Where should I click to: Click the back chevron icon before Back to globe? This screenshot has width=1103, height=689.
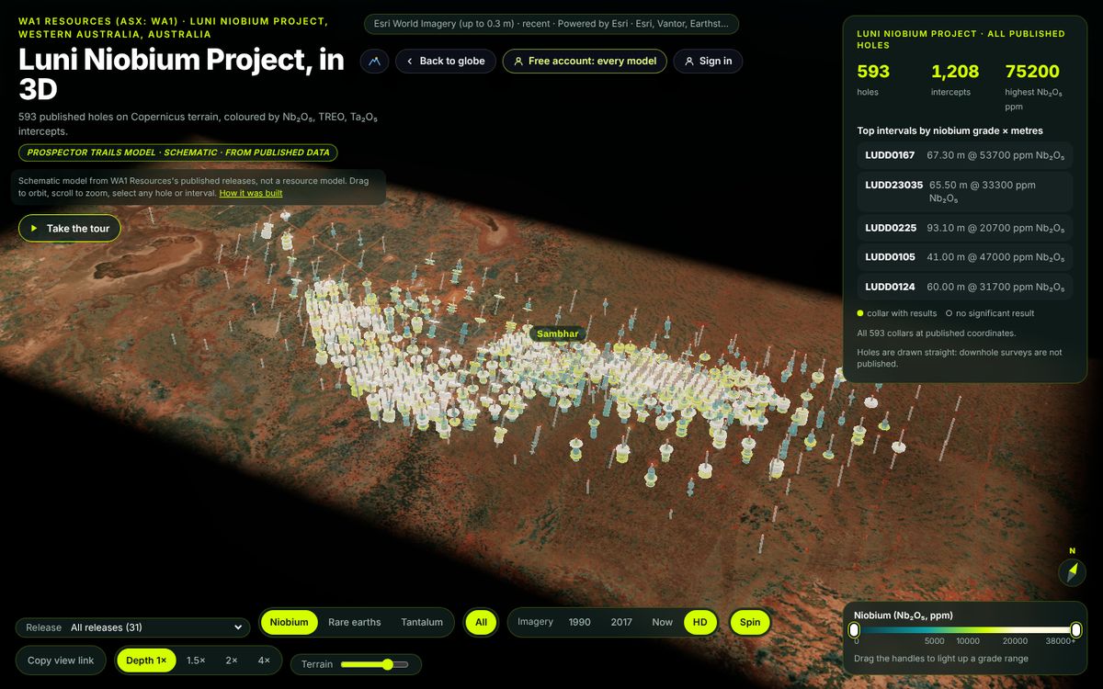(x=410, y=62)
